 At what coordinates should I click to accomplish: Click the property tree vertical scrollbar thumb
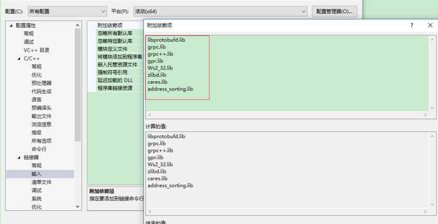[x=77, y=85]
